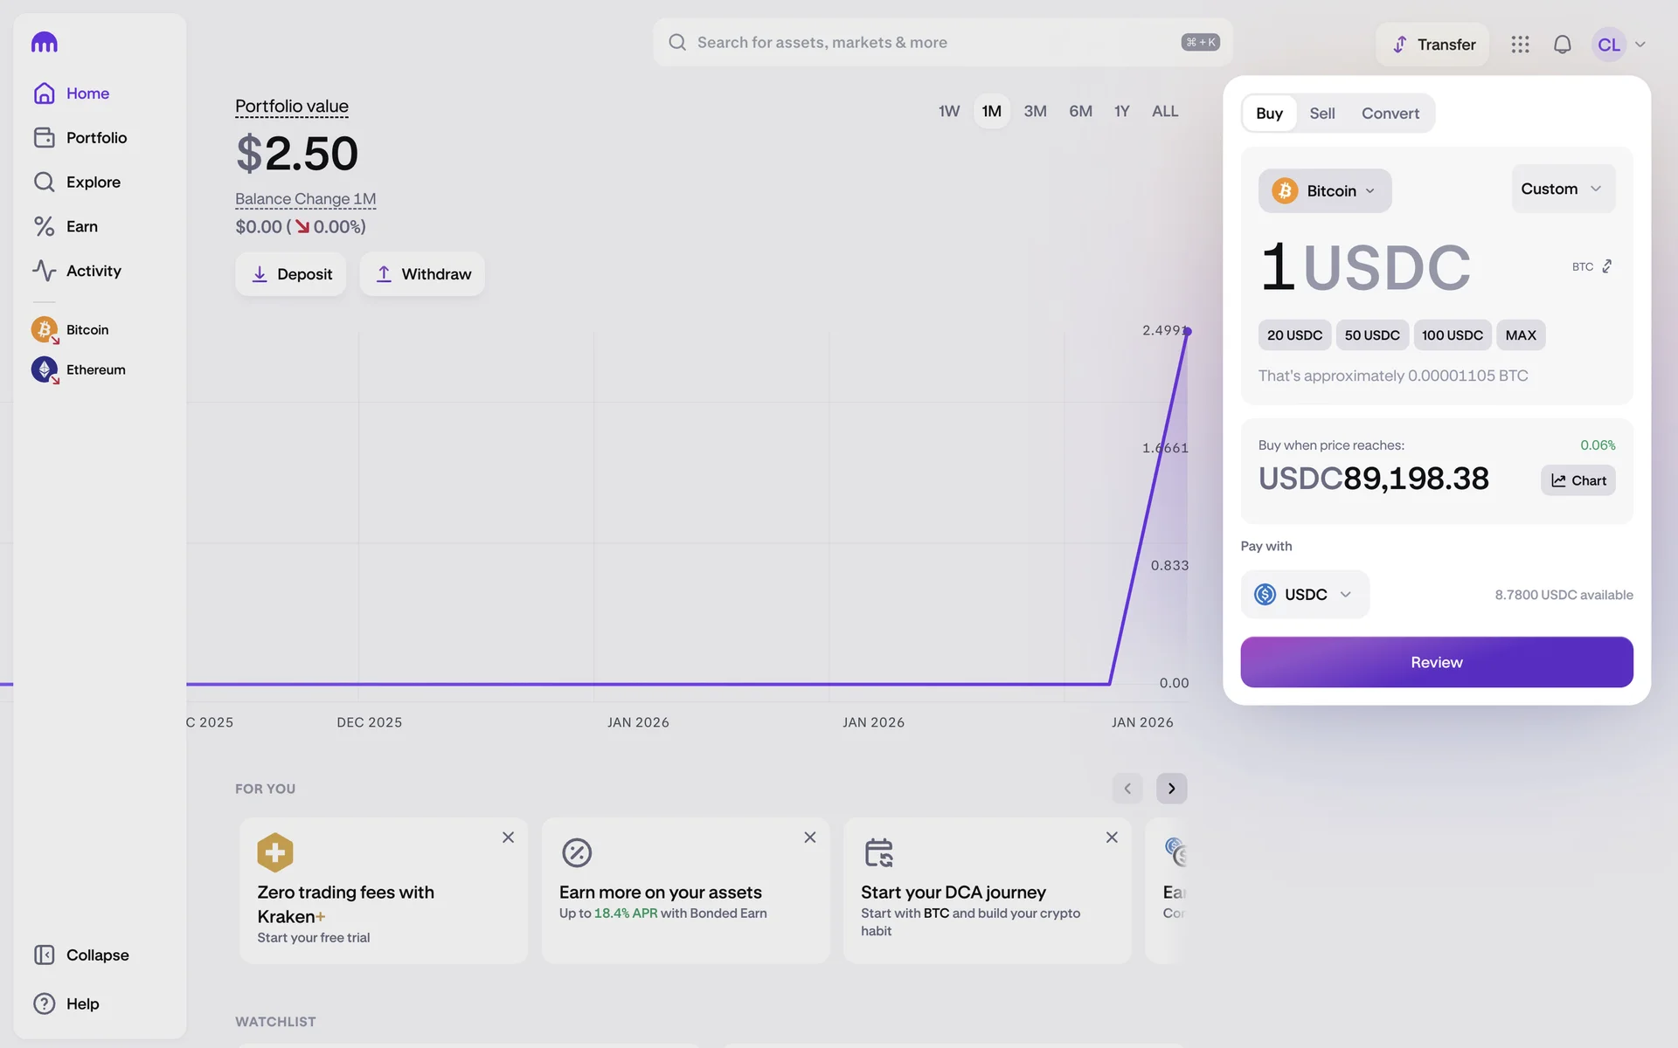
Task: Open the Custom order type dropdown
Action: [1562, 190]
